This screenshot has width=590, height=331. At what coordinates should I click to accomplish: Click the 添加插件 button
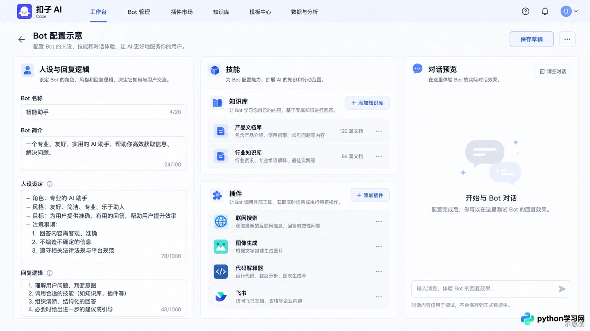tap(370, 195)
